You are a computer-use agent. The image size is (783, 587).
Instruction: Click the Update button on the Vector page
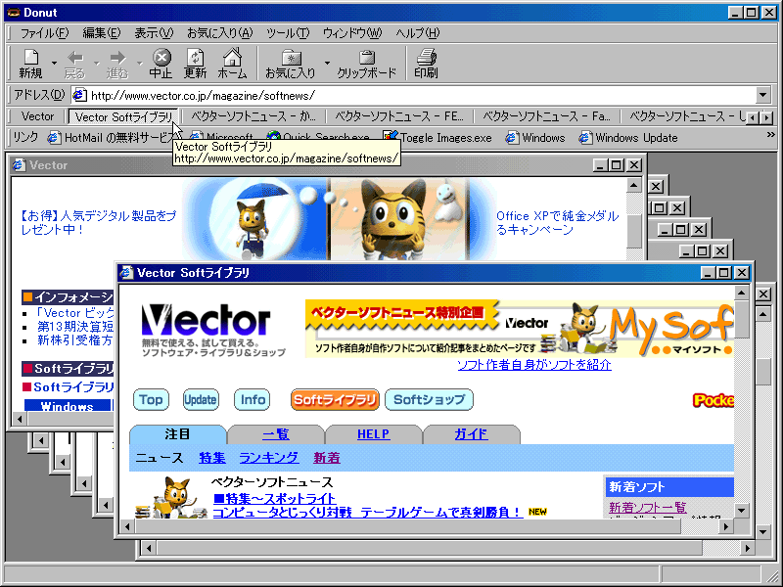coord(201,399)
